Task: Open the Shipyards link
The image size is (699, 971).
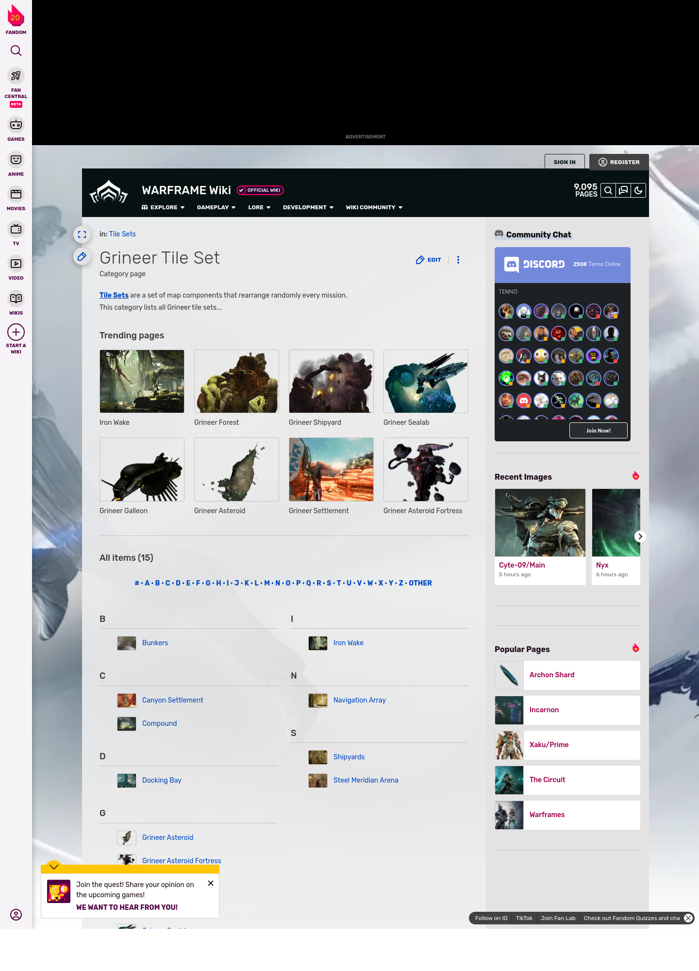Action: (x=349, y=757)
